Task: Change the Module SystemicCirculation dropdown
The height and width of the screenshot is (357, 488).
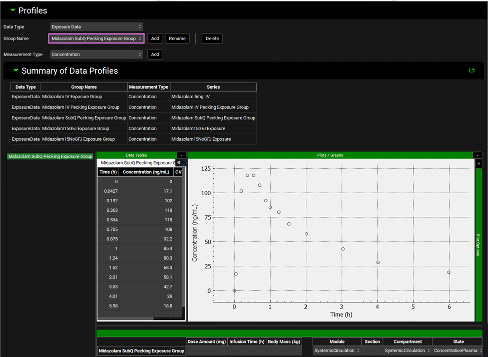Action: [337, 350]
